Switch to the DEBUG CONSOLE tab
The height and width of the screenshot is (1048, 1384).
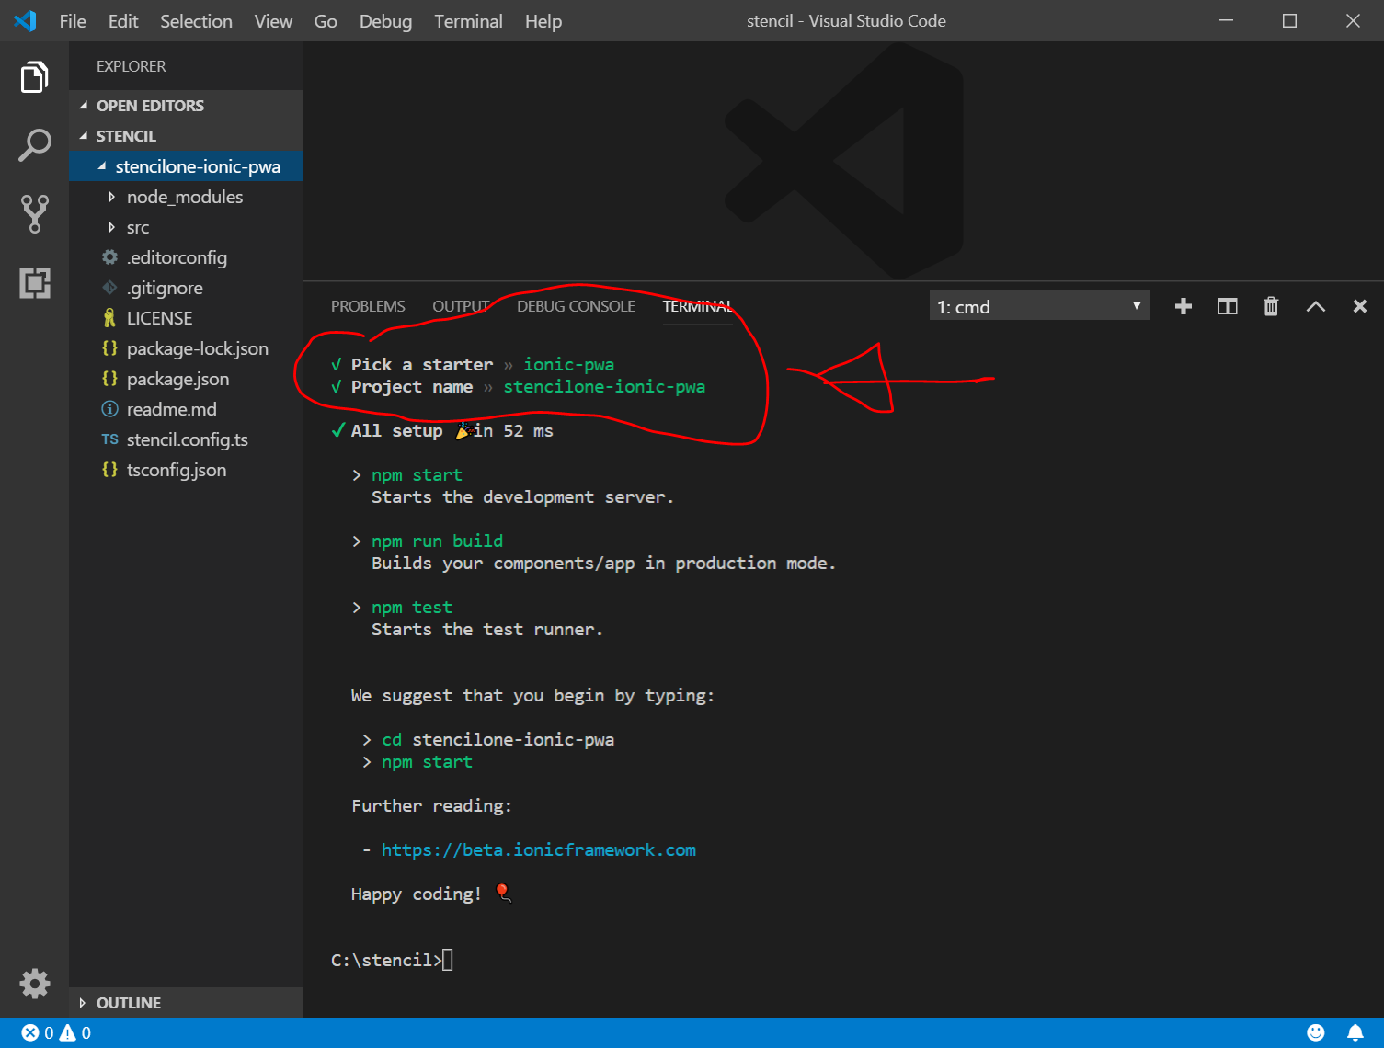pyautogui.click(x=576, y=306)
